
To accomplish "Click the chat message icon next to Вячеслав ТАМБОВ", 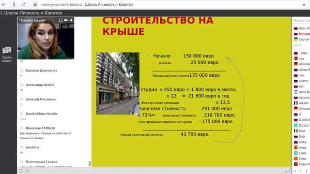I will (x=22, y=128).
